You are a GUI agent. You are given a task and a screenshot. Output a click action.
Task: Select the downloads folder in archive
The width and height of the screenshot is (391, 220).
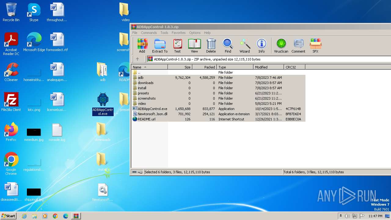(218, 83)
